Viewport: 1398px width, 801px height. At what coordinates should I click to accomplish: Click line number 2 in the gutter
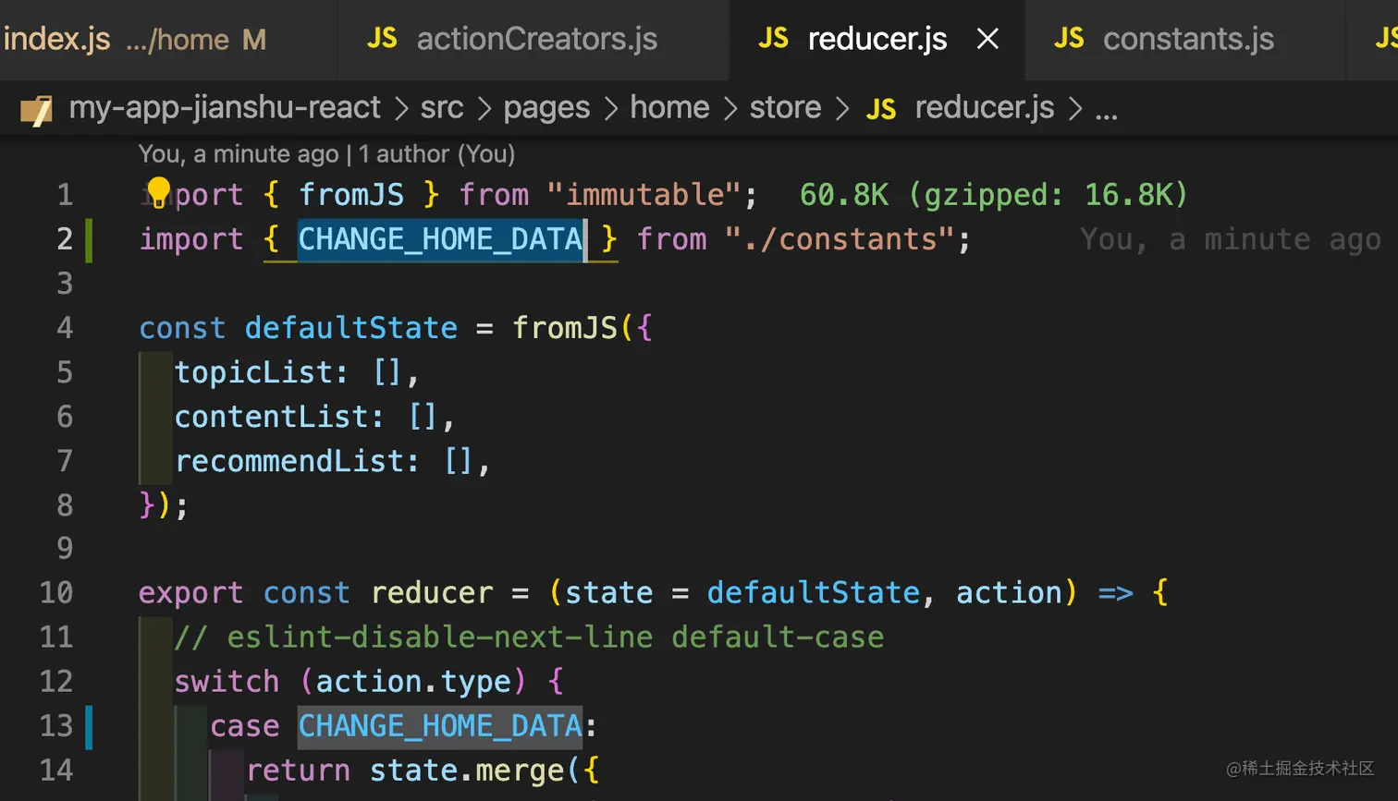(x=65, y=239)
